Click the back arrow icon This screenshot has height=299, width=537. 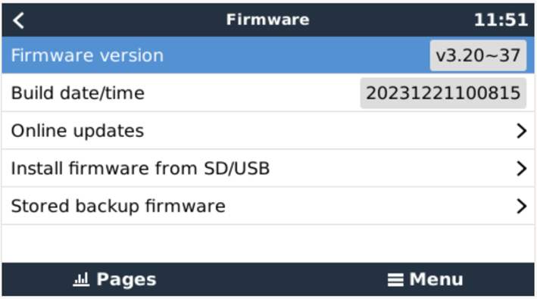(x=18, y=20)
